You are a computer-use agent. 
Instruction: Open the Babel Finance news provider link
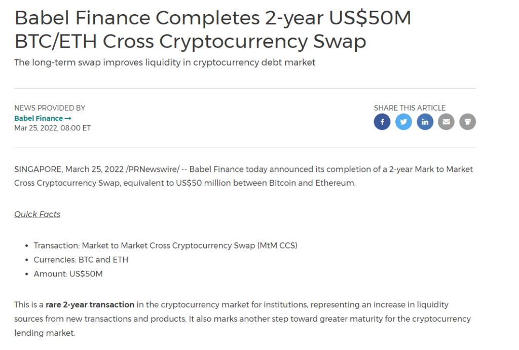(x=39, y=118)
